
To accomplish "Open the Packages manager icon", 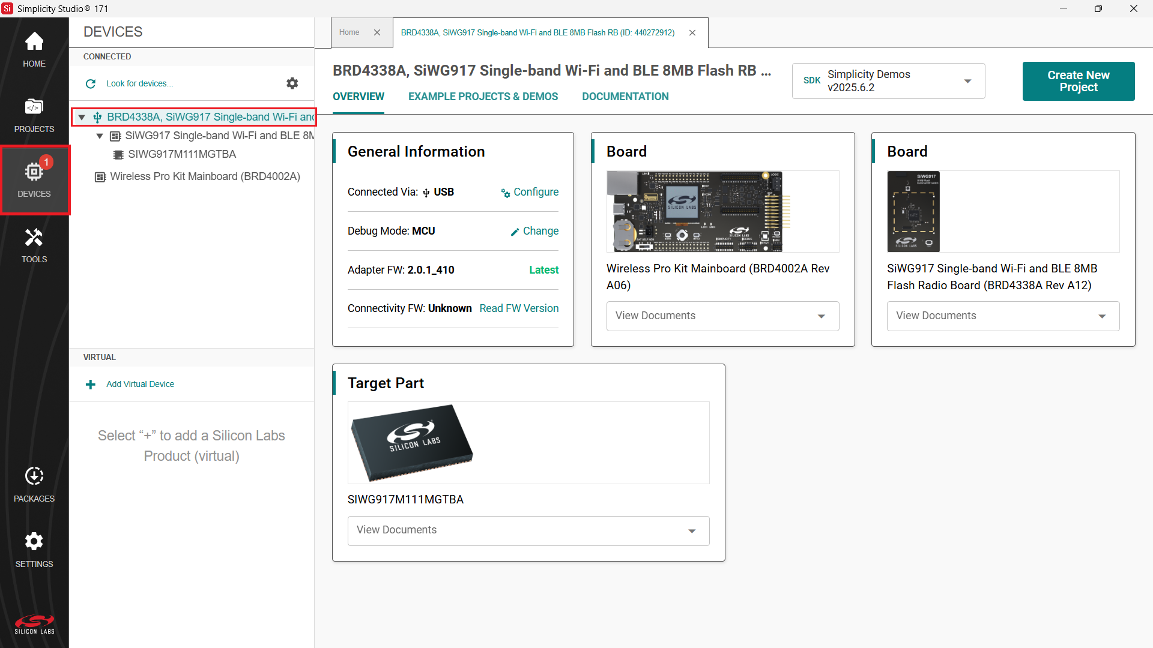I will pyautogui.click(x=34, y=484).
